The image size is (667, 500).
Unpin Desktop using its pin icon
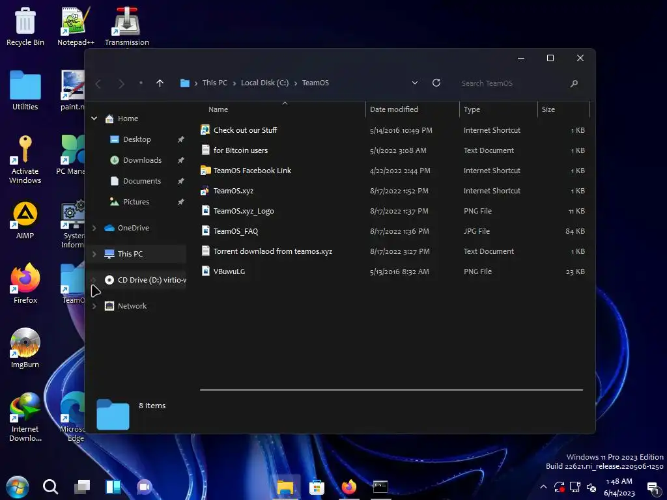pyautogui.click(x=181, y=139)
